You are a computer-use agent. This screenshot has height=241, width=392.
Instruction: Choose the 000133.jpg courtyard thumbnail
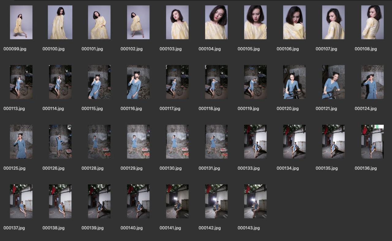[x=255, y=142]
